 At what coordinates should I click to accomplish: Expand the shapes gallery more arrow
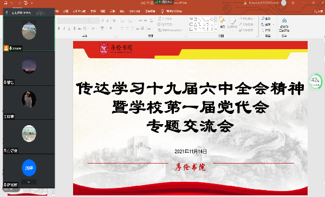tap(216, 30)
